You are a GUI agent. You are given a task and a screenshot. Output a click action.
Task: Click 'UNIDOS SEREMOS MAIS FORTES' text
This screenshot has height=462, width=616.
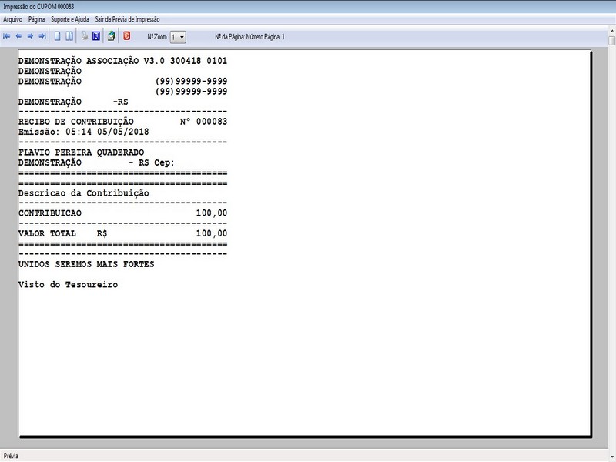point(86,264)
